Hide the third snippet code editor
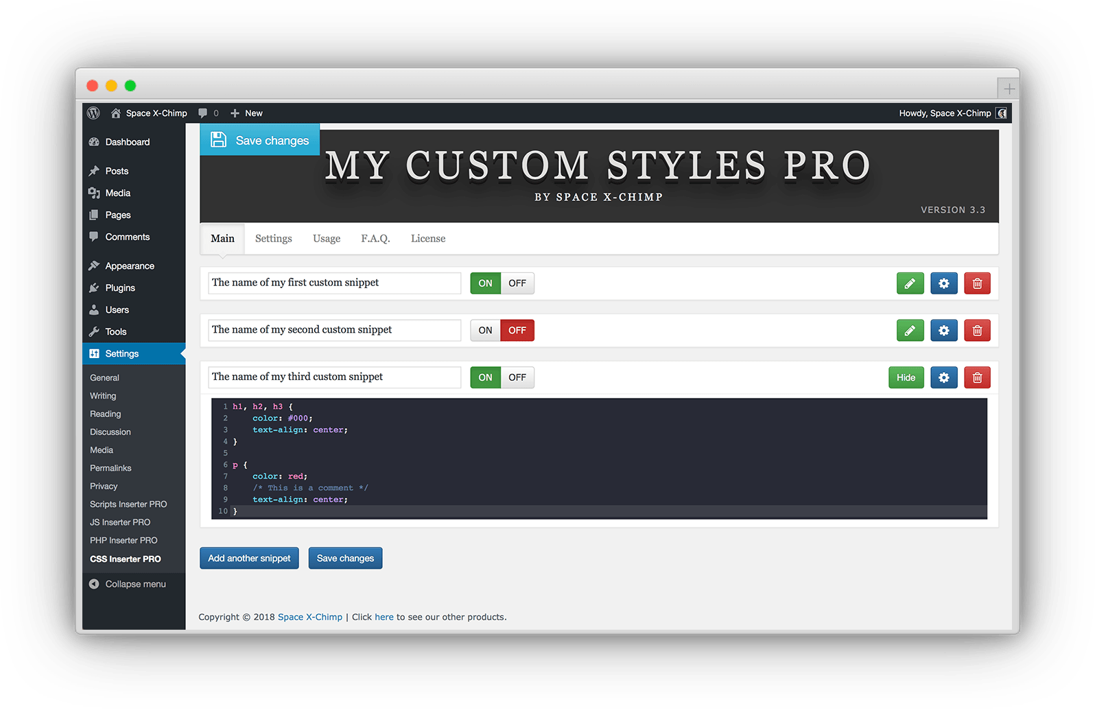Screen dimensions: 1095x710 [x=906, y=377]
